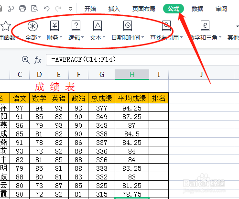This screenshot has height=199, width=239.
Task: Expand the 财务 dropdown
Action: [61, 37]
